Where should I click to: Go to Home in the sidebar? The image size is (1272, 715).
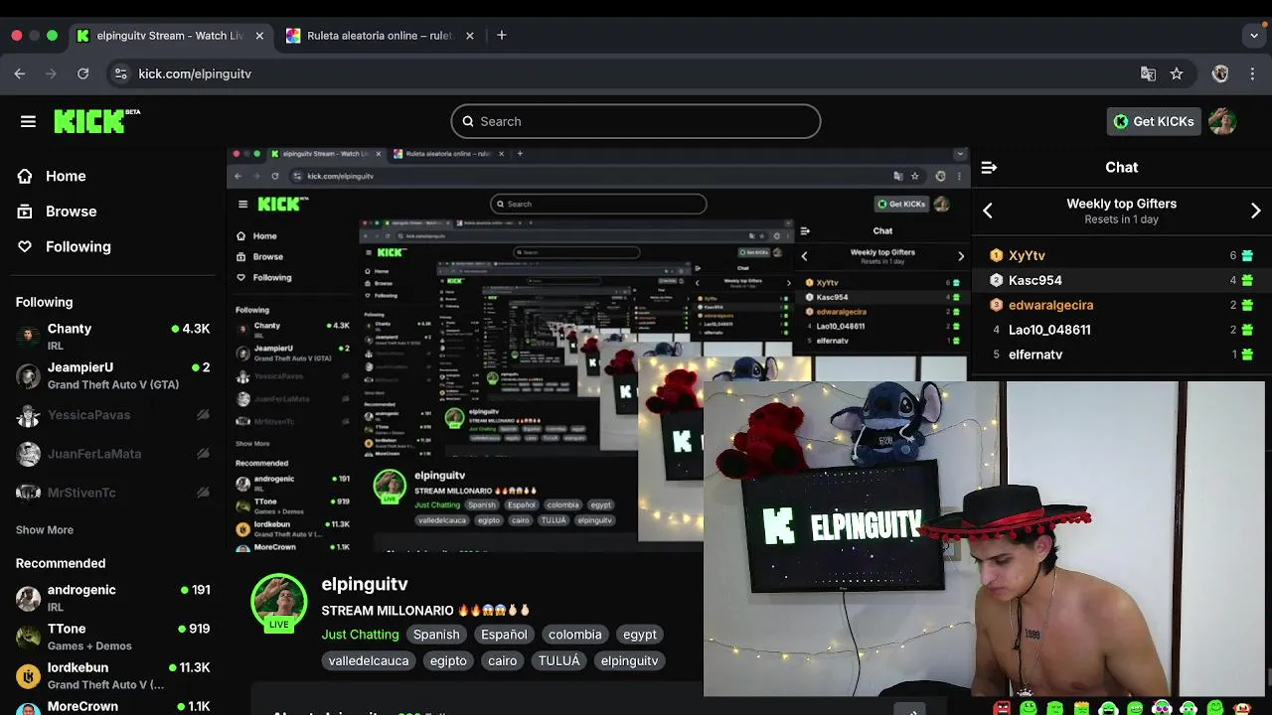pos(66,176)
